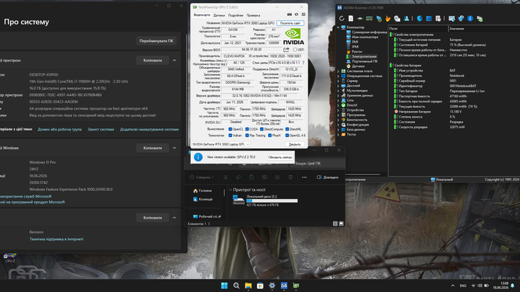Expand the Дисплей tree node

[x=338, y=85]
